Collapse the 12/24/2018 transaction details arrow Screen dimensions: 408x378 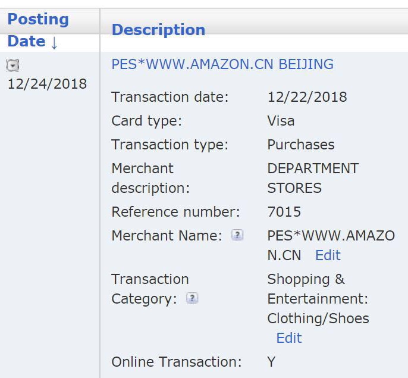click(12, 65)
